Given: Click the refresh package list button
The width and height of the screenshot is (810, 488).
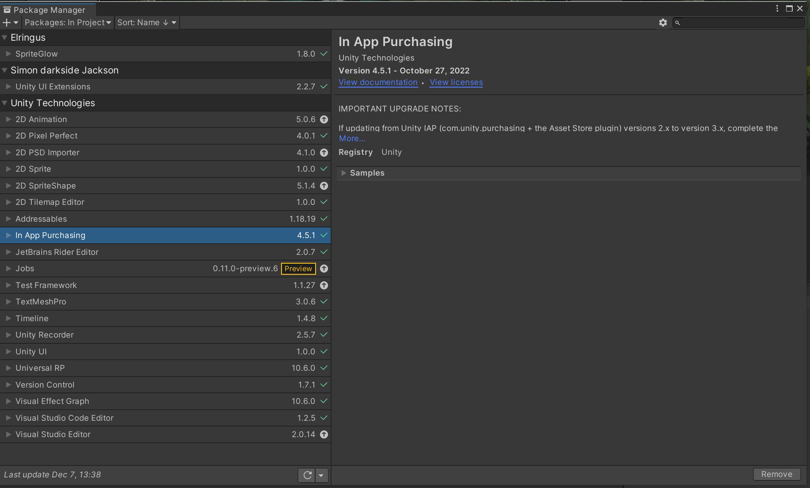Looking at the screenshot, I should pos(307,475).
